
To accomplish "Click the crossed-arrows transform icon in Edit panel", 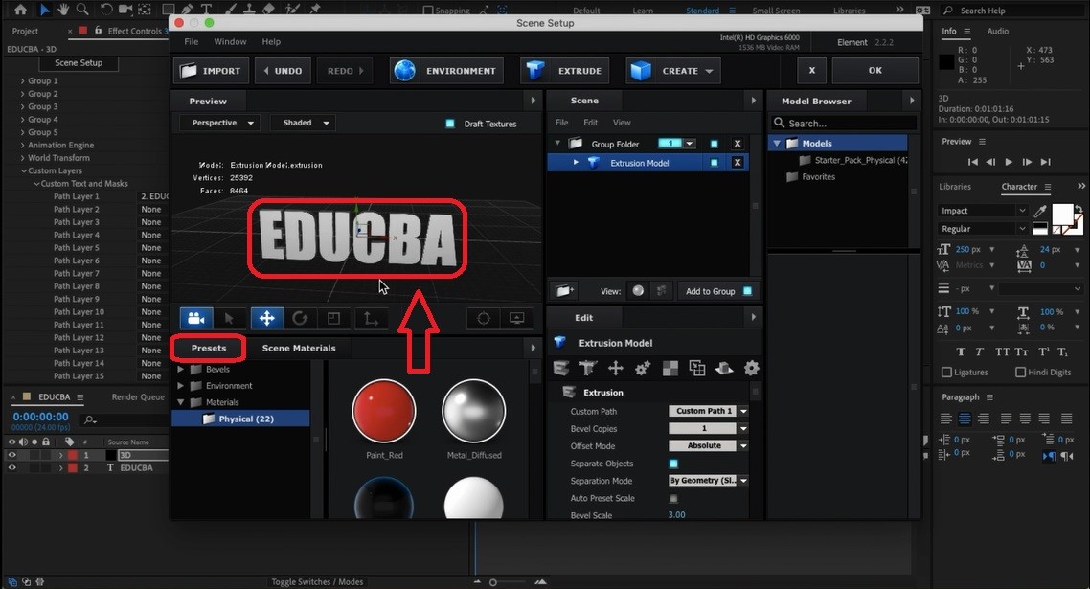I will (x=615, y=368).
